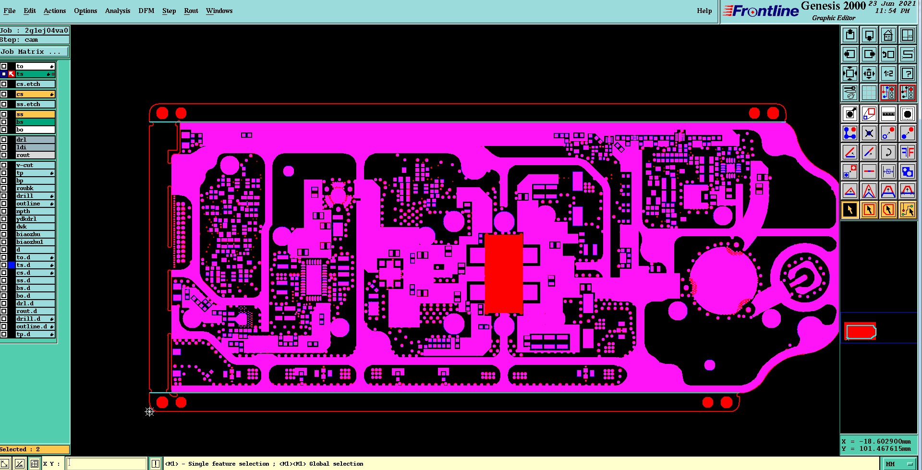
Task: Select the 'bo' layer name
Action: coord(35,130)
